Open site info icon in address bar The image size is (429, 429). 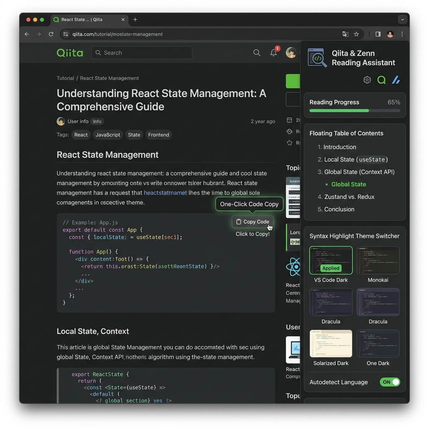click(66, 34)
